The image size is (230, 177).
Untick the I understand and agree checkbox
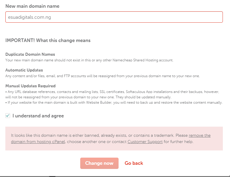(x=8, y=116)
